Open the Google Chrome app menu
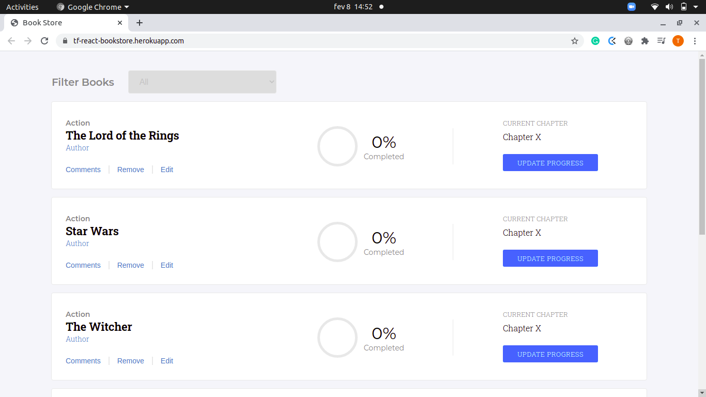 coord(93,7)
